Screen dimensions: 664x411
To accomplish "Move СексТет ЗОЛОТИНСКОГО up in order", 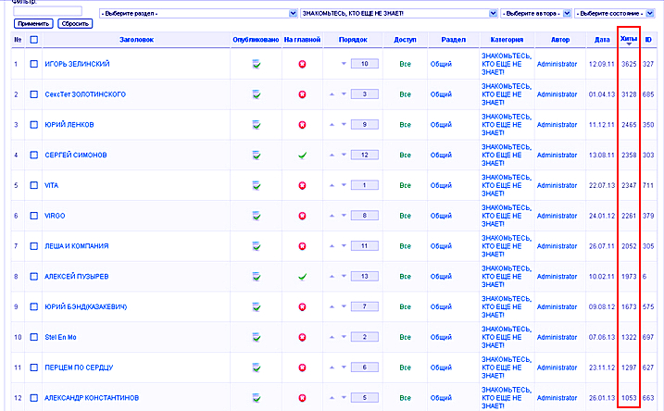I will coord(332,94).
